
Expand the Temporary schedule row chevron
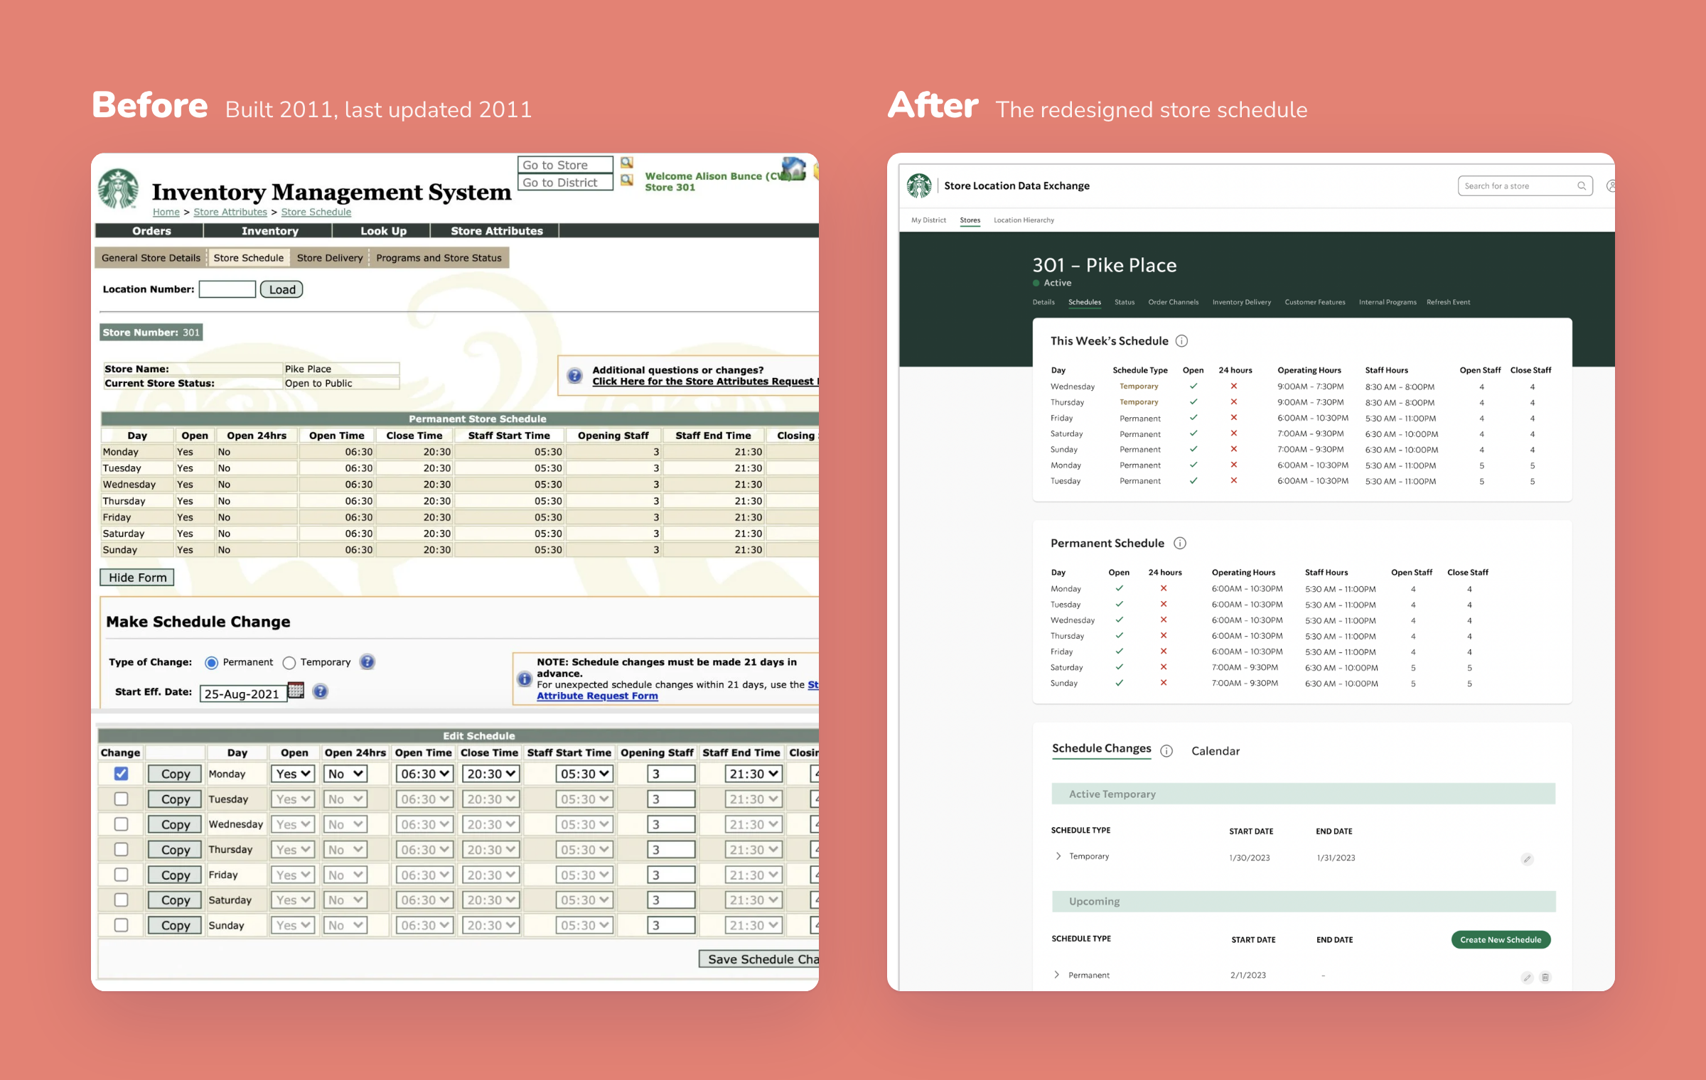point(1058,856)
